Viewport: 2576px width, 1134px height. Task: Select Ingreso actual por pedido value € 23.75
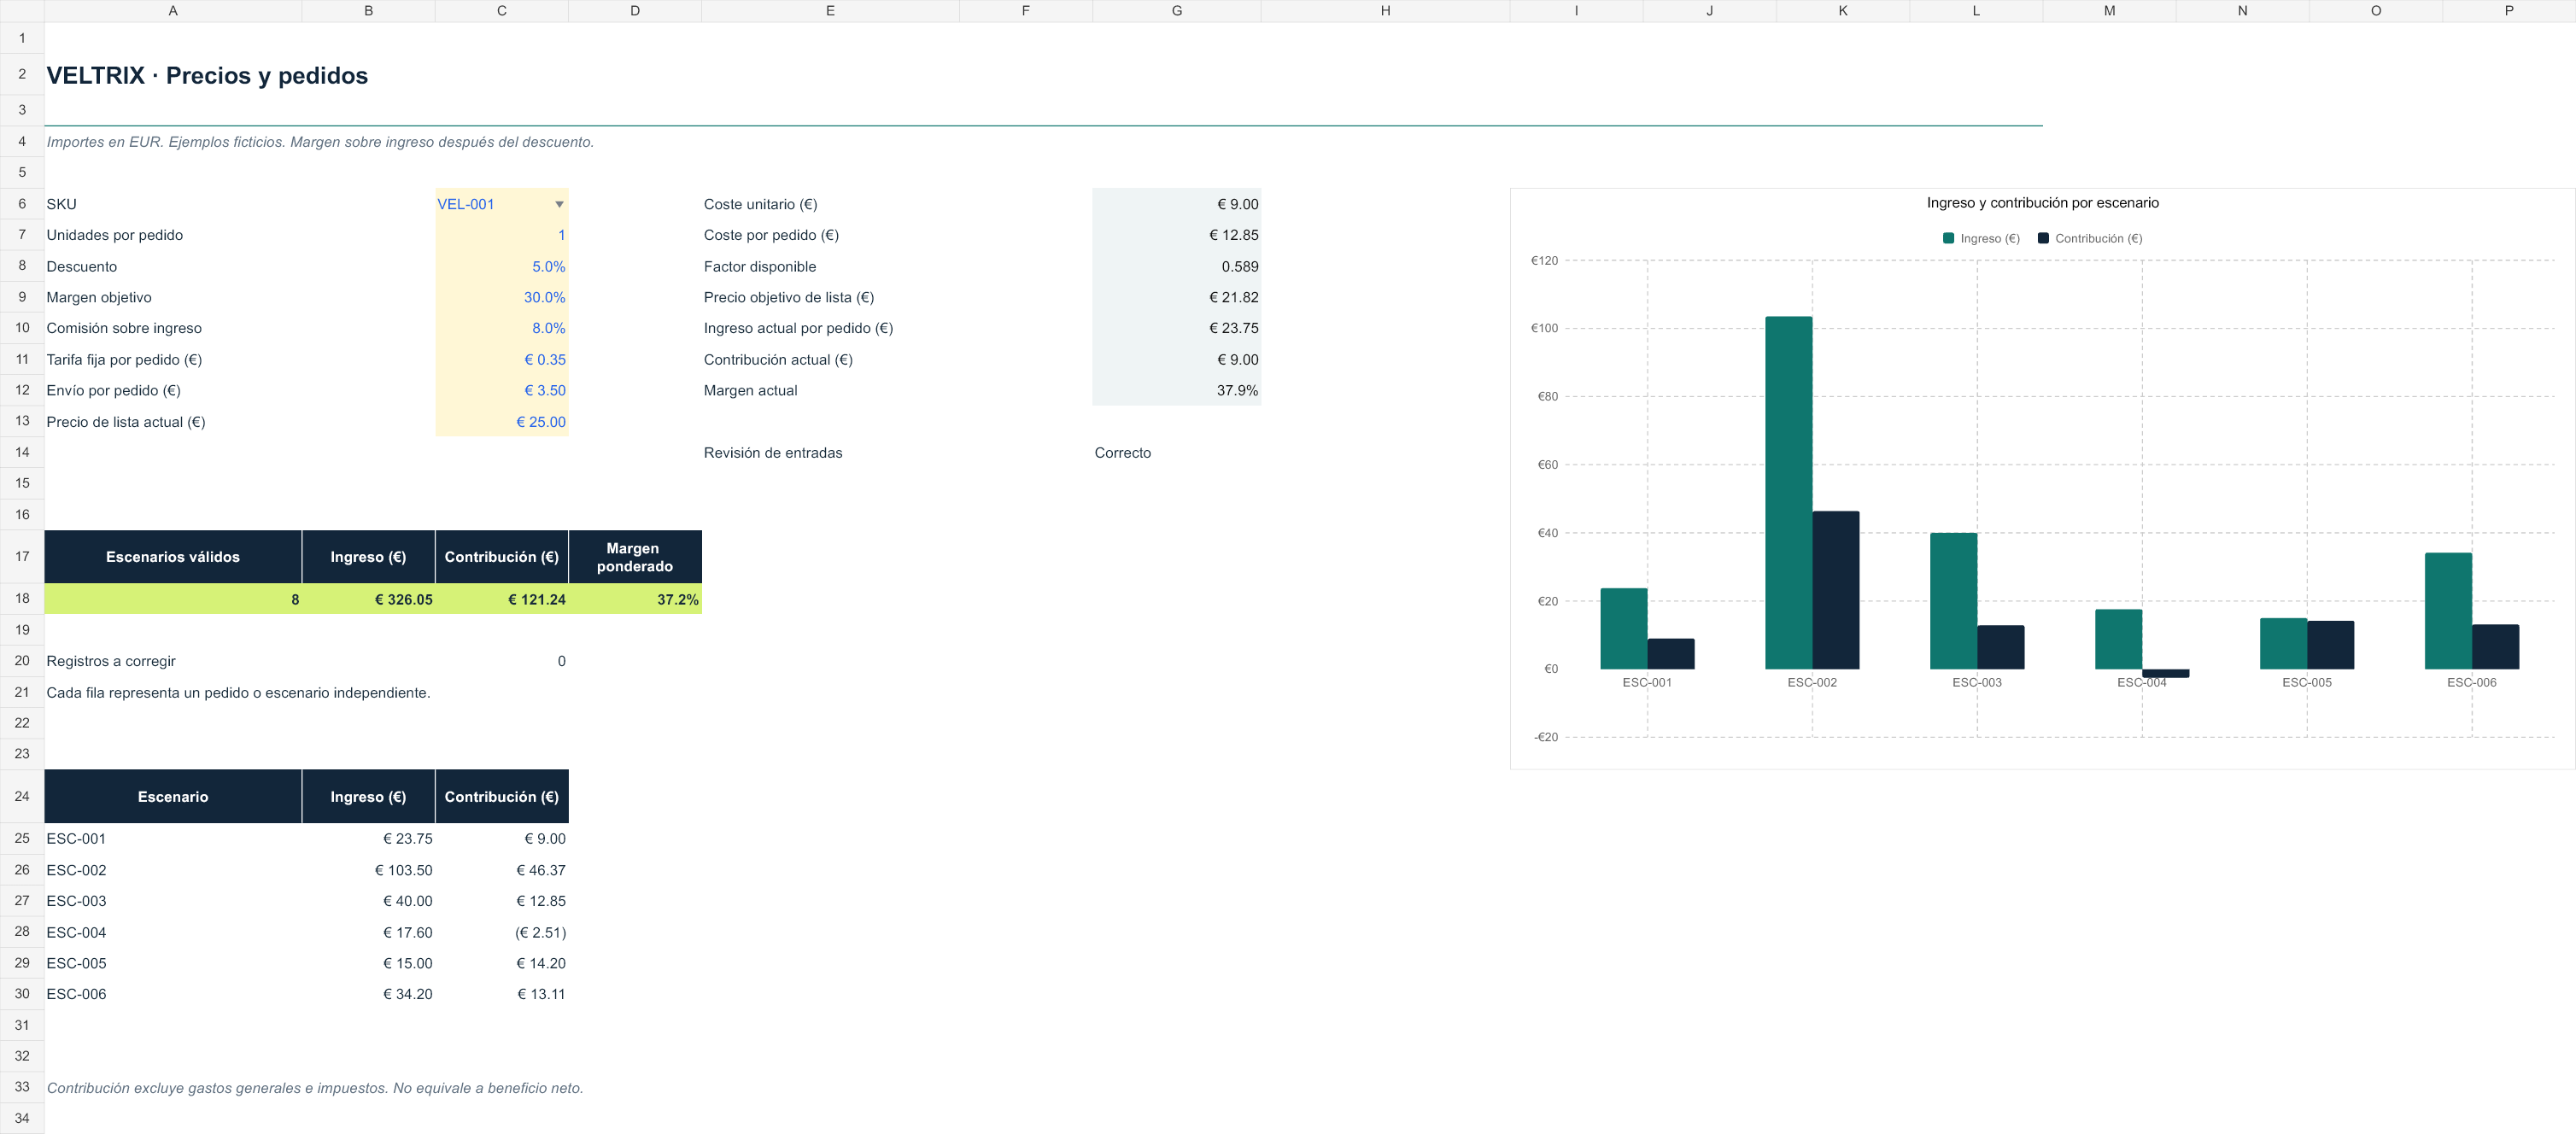pos(1177,328)
